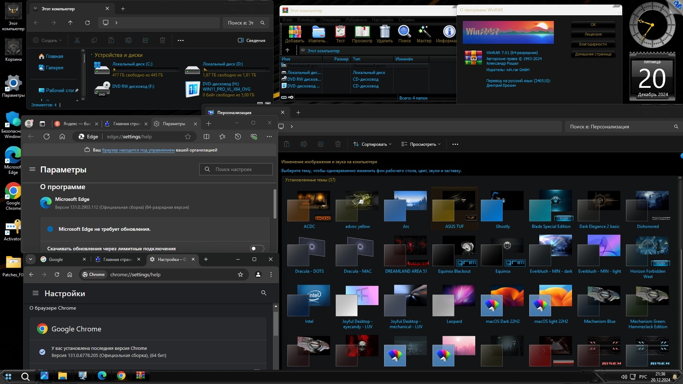Screen dimensions: 683x384
Task: Open Команды menu in WinRAR
Action: tap(306, 20)
